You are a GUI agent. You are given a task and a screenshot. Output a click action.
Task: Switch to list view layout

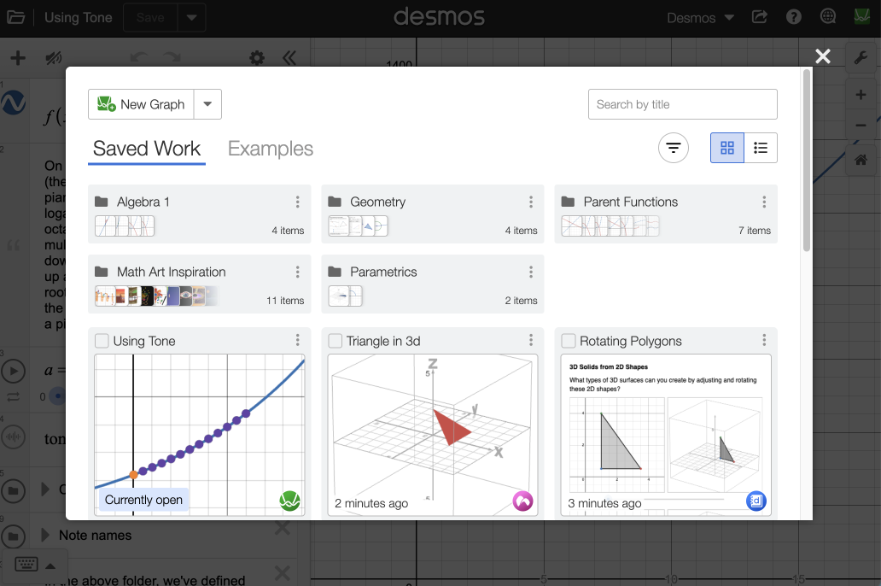(761, 148)
